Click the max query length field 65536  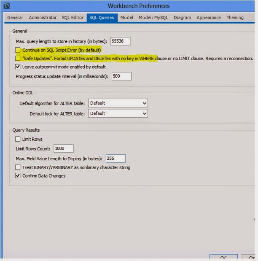[x=120, y=41]
